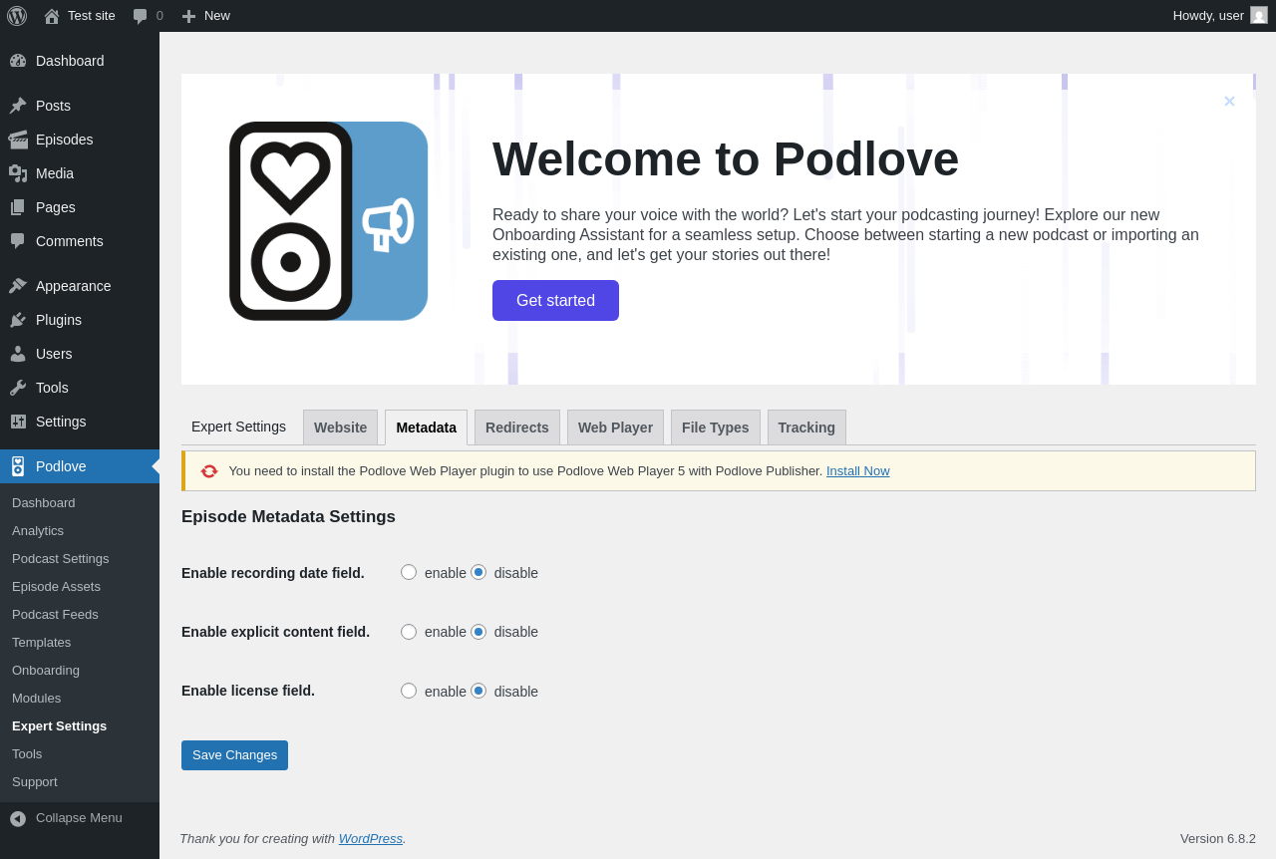Enable the license field

click(x=409, y=691)
